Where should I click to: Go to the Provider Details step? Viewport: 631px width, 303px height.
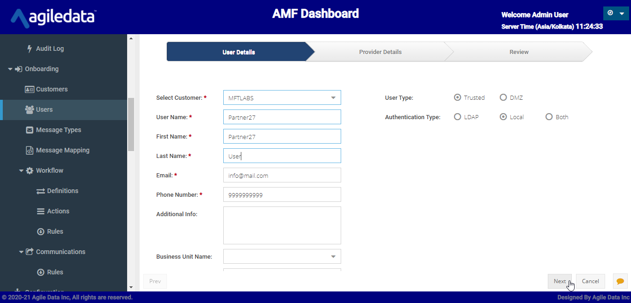pyautogui.click(x=380, y=52)
